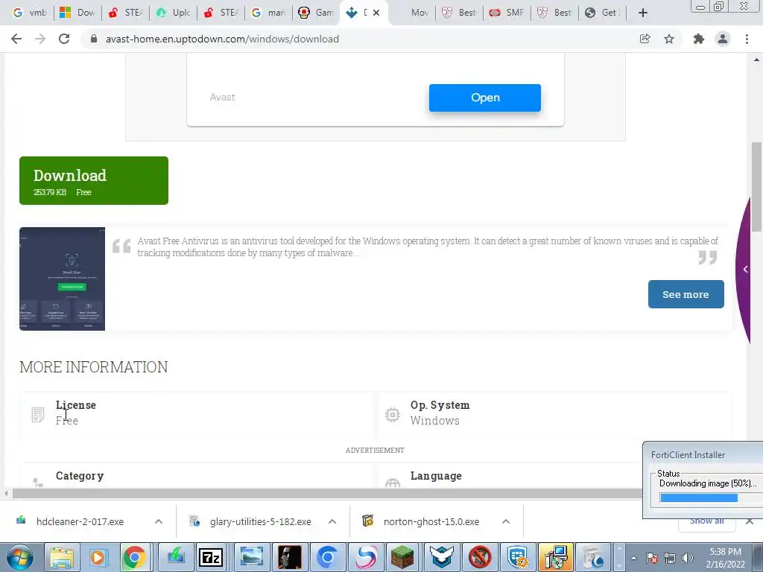Expand options for hdcleaner-2-017.exe
This screenshot has height=572, width=763.
click(x=159, y=521)
